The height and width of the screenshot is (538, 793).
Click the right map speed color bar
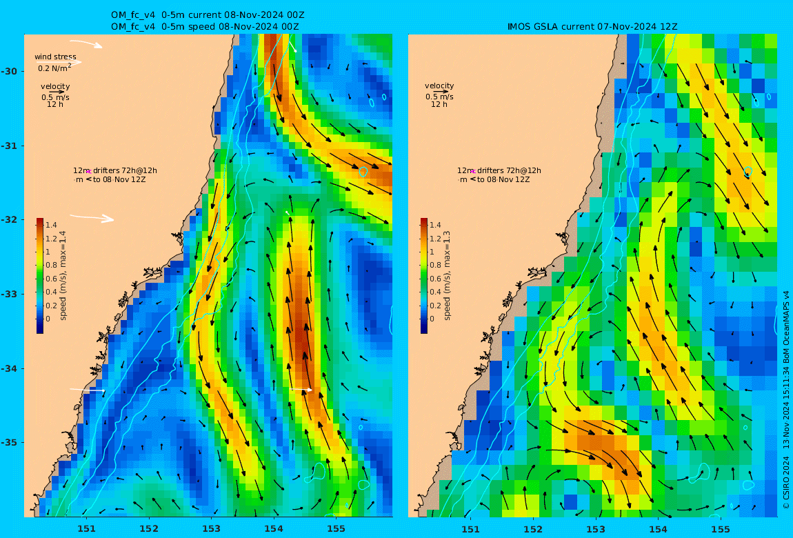pos(424,276)
